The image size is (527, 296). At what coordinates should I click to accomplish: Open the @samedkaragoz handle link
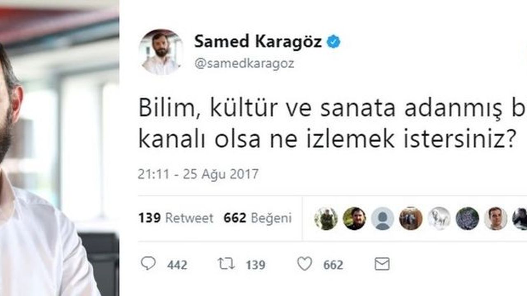point(244,64)
